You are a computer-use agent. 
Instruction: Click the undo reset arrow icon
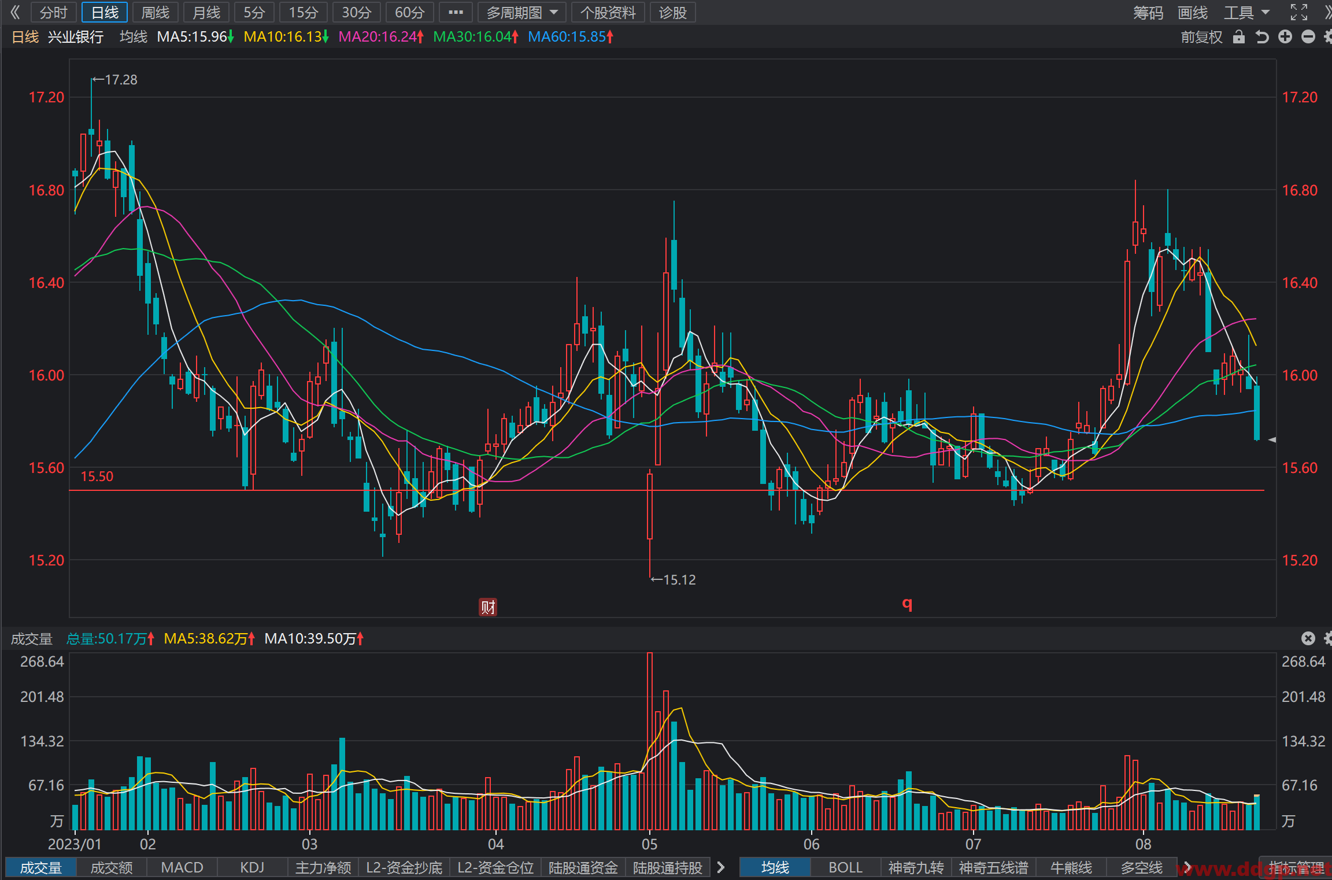pyautogui.click(x=1262, y=37)
